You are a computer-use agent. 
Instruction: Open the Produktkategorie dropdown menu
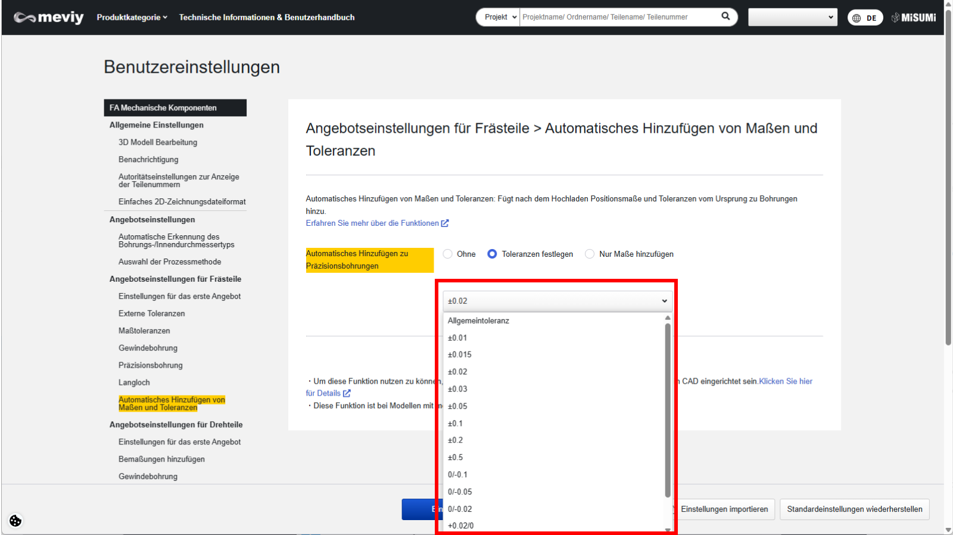[132, 17]
